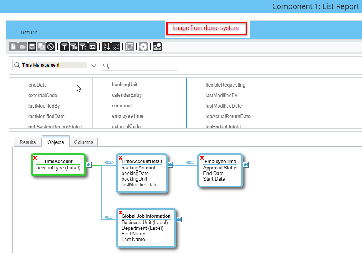The height and width of the screenshot is (253, 362).
Task: Select the endDate field
Action: point(38,85)
